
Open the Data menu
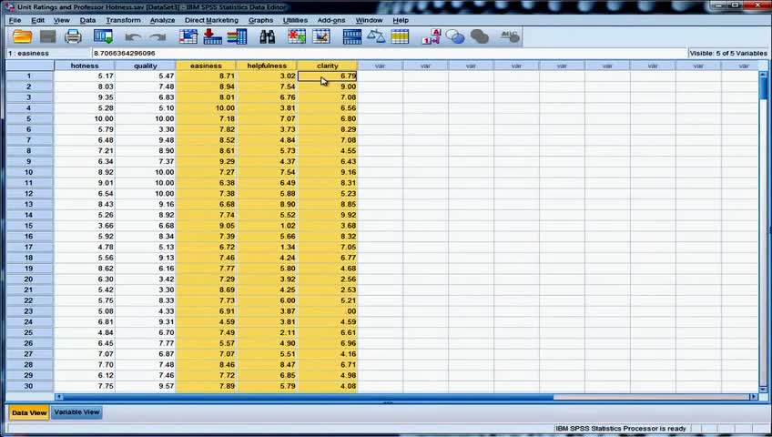point(87,20)
